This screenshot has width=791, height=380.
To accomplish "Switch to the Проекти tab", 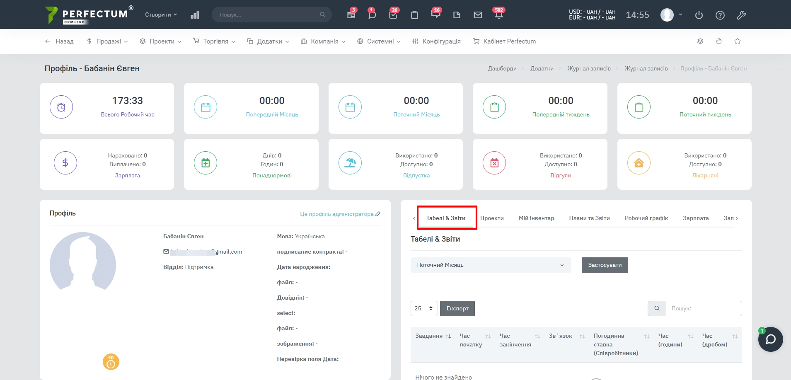I will [x=492, y=218].
